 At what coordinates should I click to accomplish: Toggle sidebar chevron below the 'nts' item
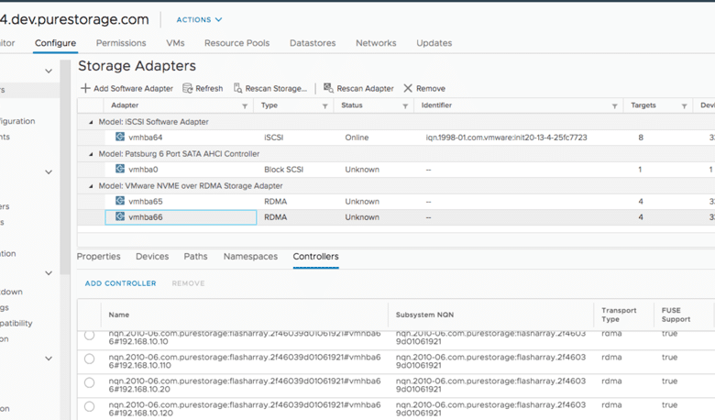(49, 171)
